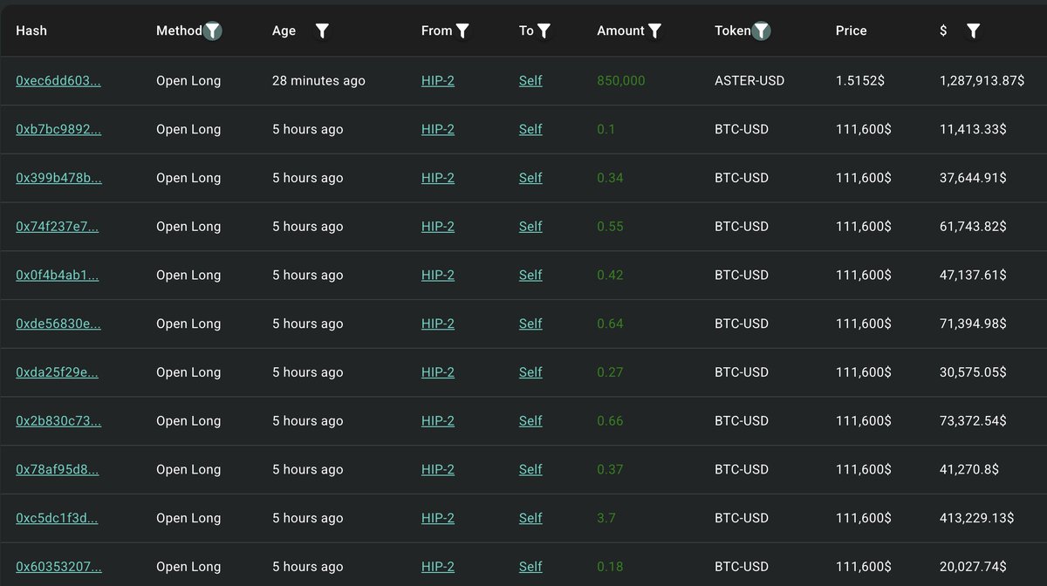Select the 0.1 amount cell
The width and height of the screenshot is (1047, 586).
[x=606, y=130]
